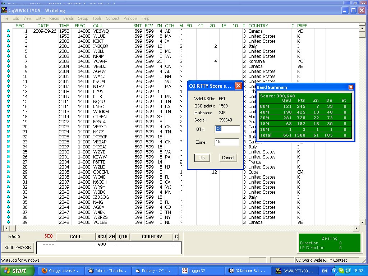Open the Window menu
The width and height of the screenshot is (368, 276).
[130, 18]
